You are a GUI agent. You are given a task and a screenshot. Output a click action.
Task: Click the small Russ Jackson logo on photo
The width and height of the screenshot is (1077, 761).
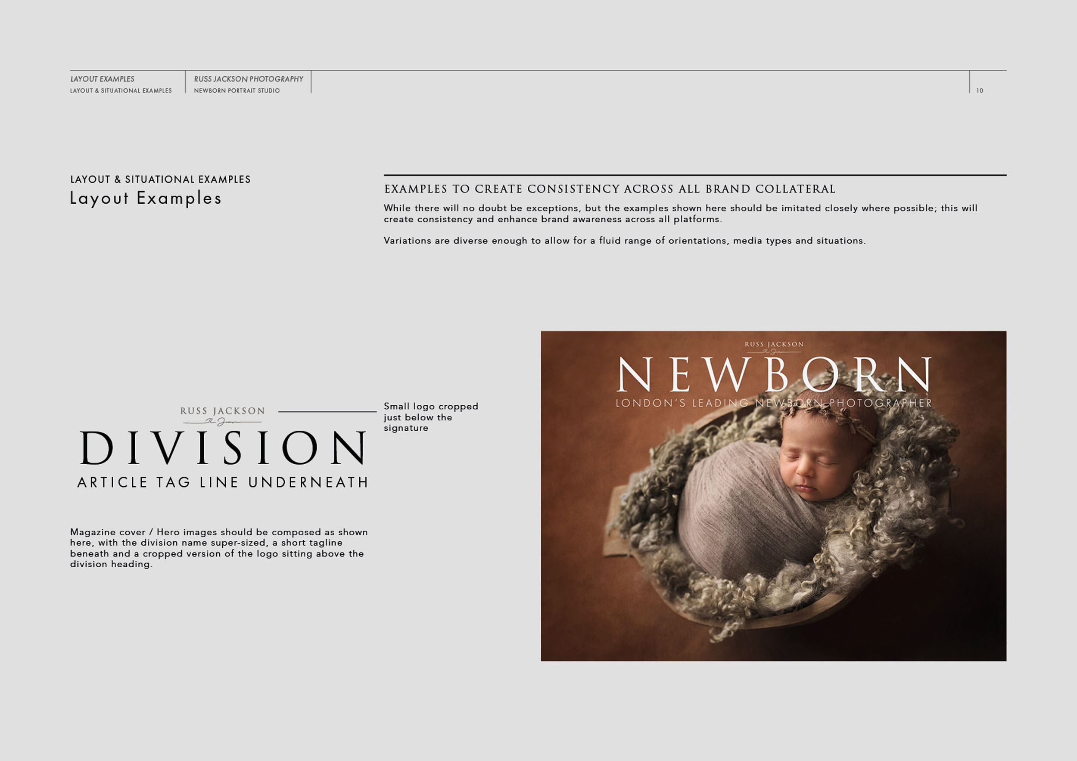pos(774,347)
